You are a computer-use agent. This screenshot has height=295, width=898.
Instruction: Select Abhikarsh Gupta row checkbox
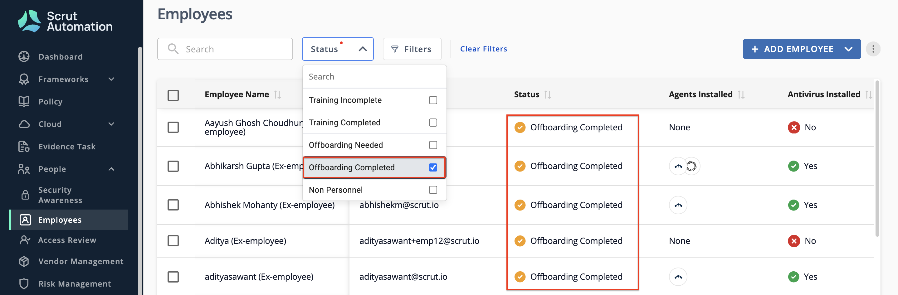[x=173, y=166]
